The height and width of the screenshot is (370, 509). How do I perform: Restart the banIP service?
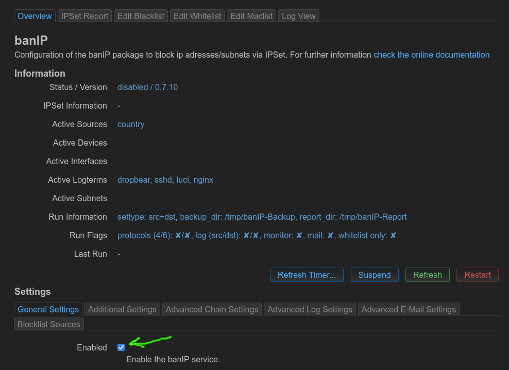[x=477, y=274]
